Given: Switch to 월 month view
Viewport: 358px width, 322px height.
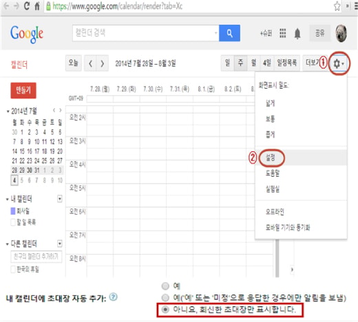Looking at the screenshot, I should pos(253,63).
